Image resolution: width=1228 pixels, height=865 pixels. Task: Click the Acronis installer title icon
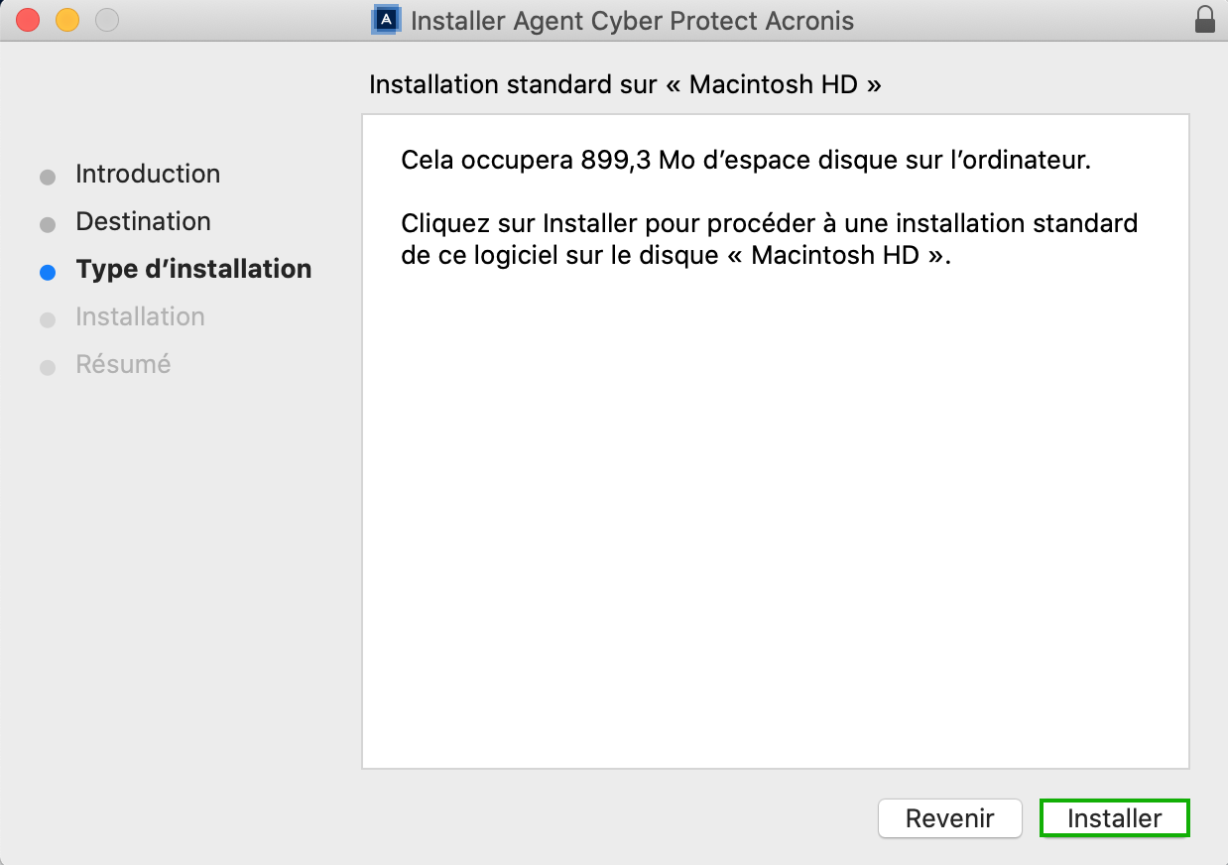[386, 20]
